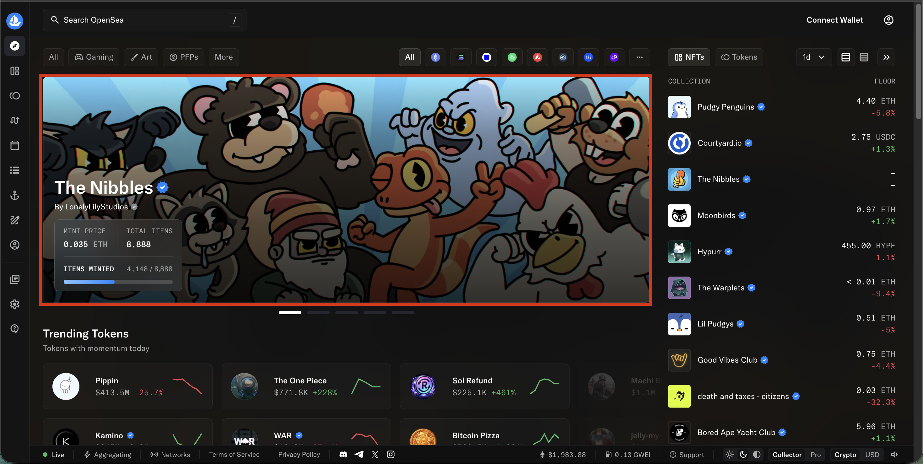923x464 pixels.
Task: Open the Create studio pen icon
Action: tap(14, 220)
